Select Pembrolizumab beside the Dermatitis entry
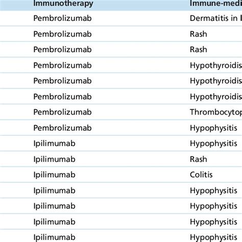The height and width of the screenshot is (242, 242). (62, 18)
